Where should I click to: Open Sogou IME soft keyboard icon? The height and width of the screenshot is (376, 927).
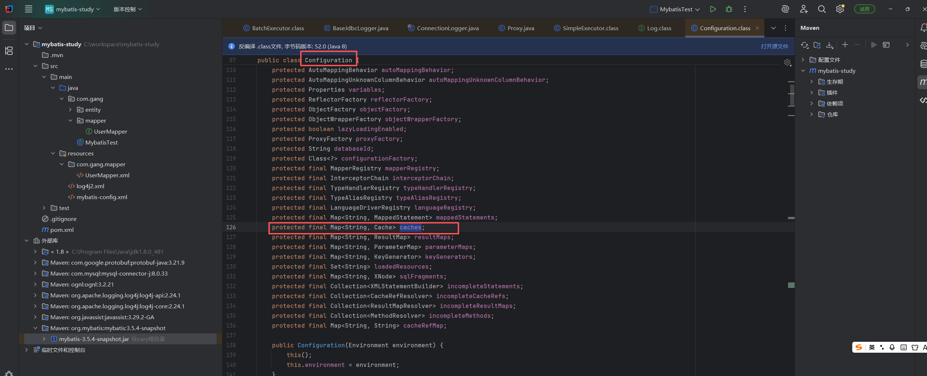(903, 347)
